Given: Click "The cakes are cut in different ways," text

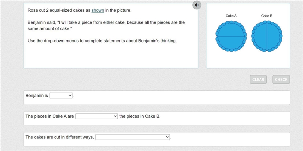Looking at the screenshot, I should tap(60, 137).
